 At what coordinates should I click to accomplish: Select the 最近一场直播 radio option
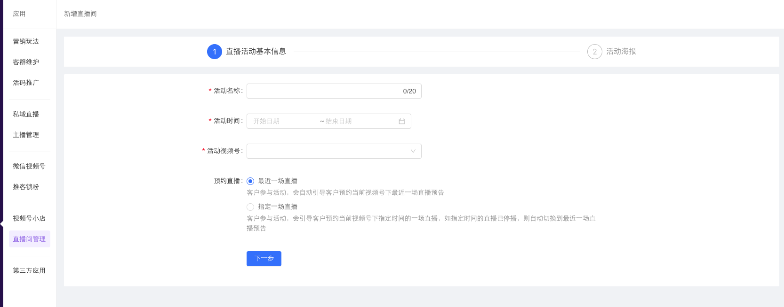coord(250,181)
